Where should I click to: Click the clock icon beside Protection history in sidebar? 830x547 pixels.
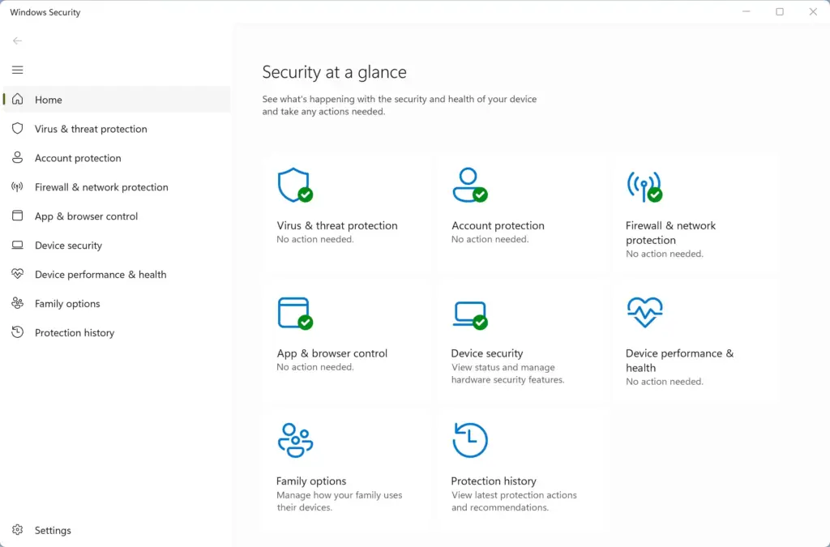point(18,332)
